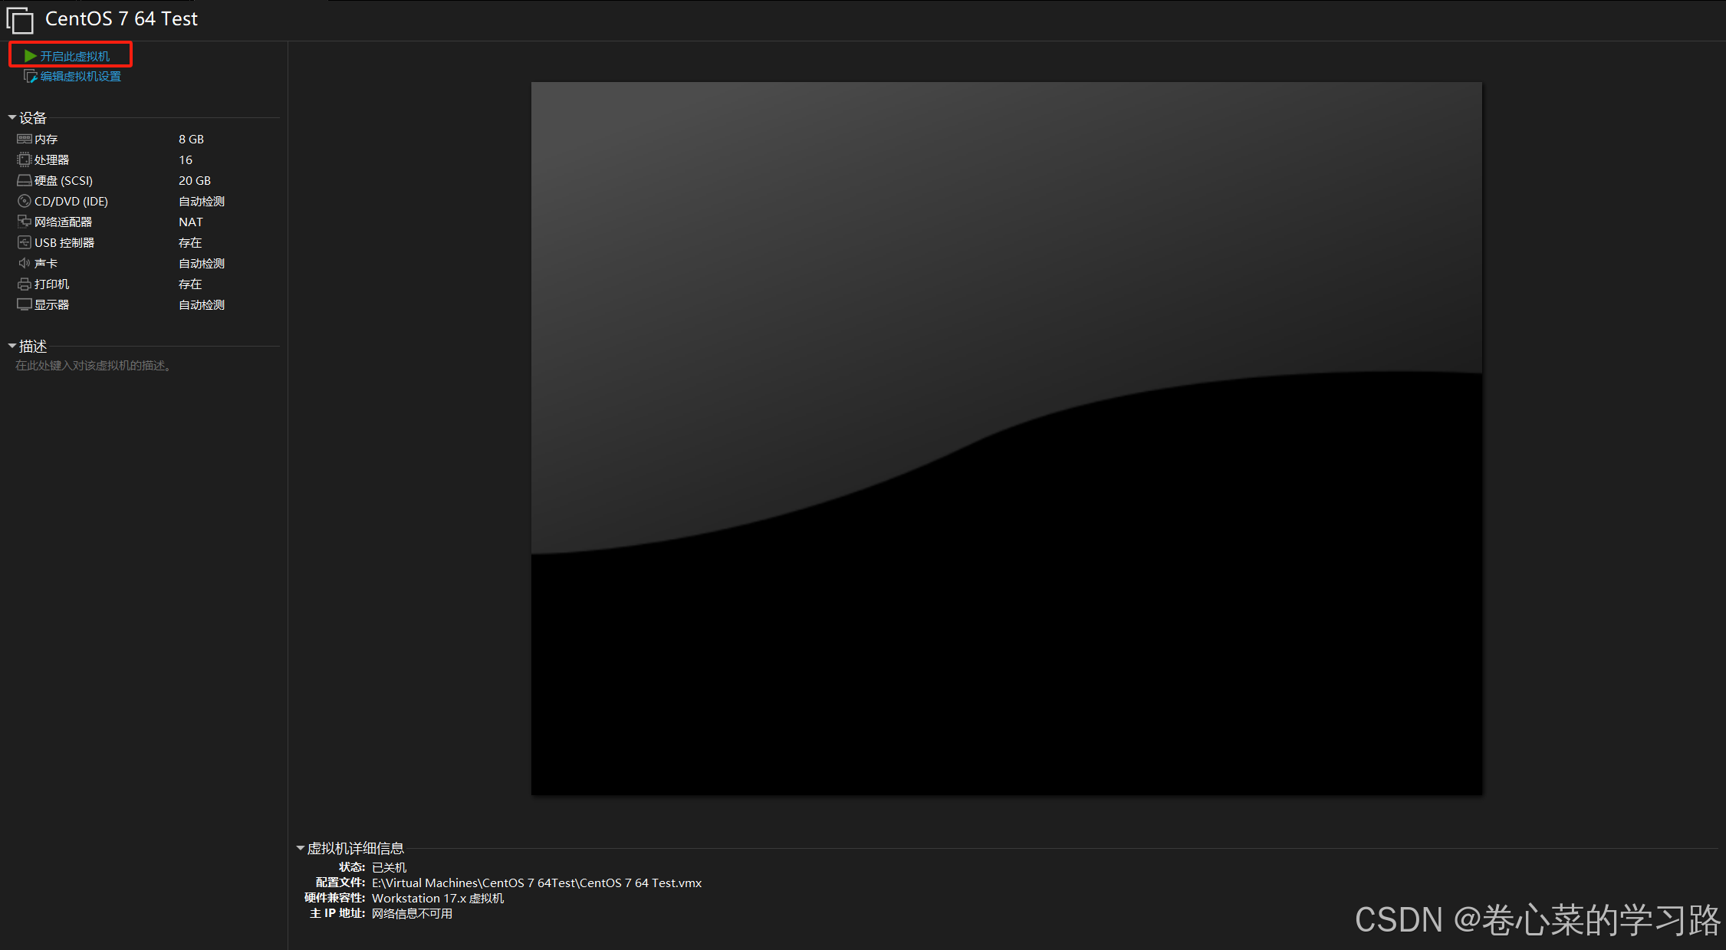Click the display (显示器) monitor icon
This screenshot has width=1726, height=950.
tap(25, 304)
